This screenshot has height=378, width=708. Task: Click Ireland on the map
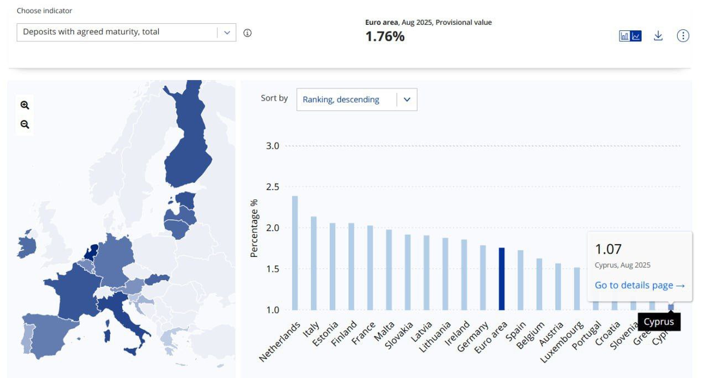pos(27,244)
